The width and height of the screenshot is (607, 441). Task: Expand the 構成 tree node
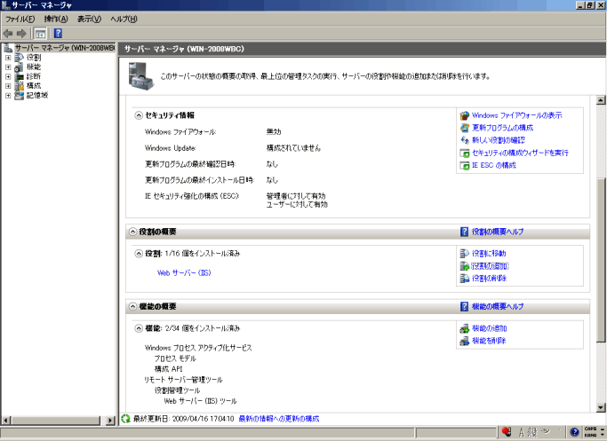point(8,86)
